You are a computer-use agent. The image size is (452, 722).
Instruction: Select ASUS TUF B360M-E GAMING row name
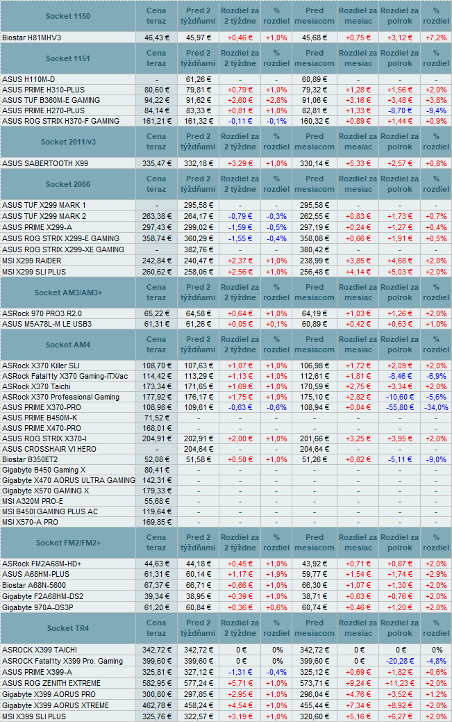coord(51,100)
